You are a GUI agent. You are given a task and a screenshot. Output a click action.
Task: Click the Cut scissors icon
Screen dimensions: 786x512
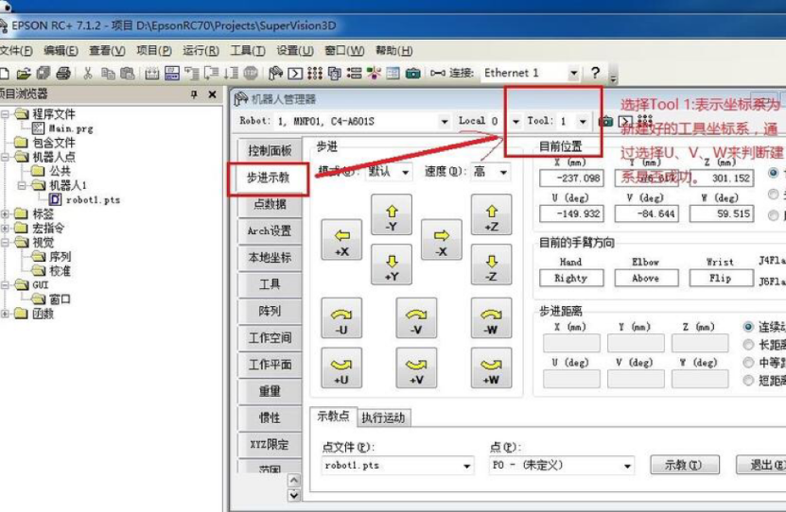(x=88, y=74)
